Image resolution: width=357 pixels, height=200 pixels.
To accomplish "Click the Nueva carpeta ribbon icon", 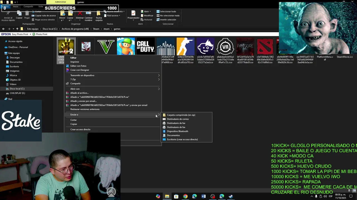I will [99, 13].
